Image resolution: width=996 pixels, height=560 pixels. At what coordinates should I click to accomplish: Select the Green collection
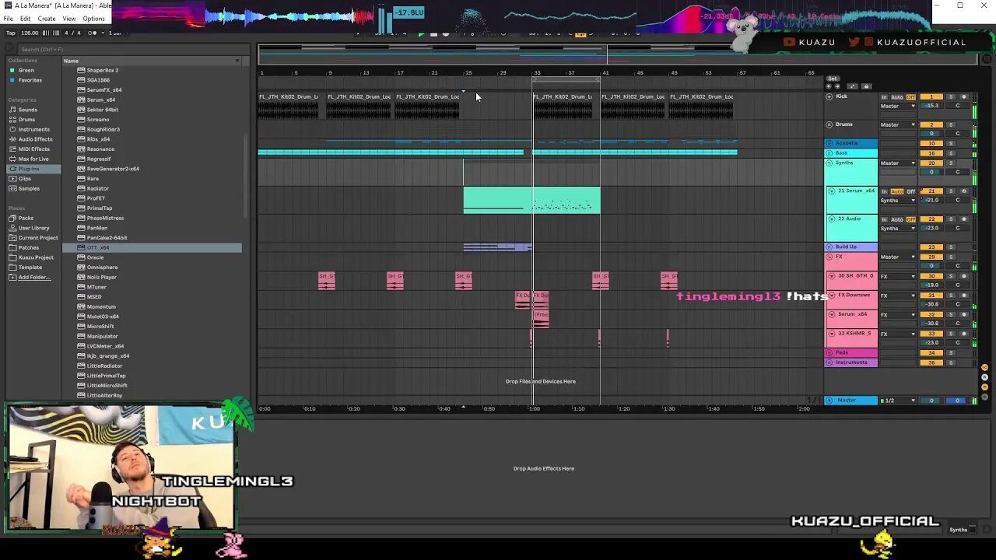[x=26, y=70]
